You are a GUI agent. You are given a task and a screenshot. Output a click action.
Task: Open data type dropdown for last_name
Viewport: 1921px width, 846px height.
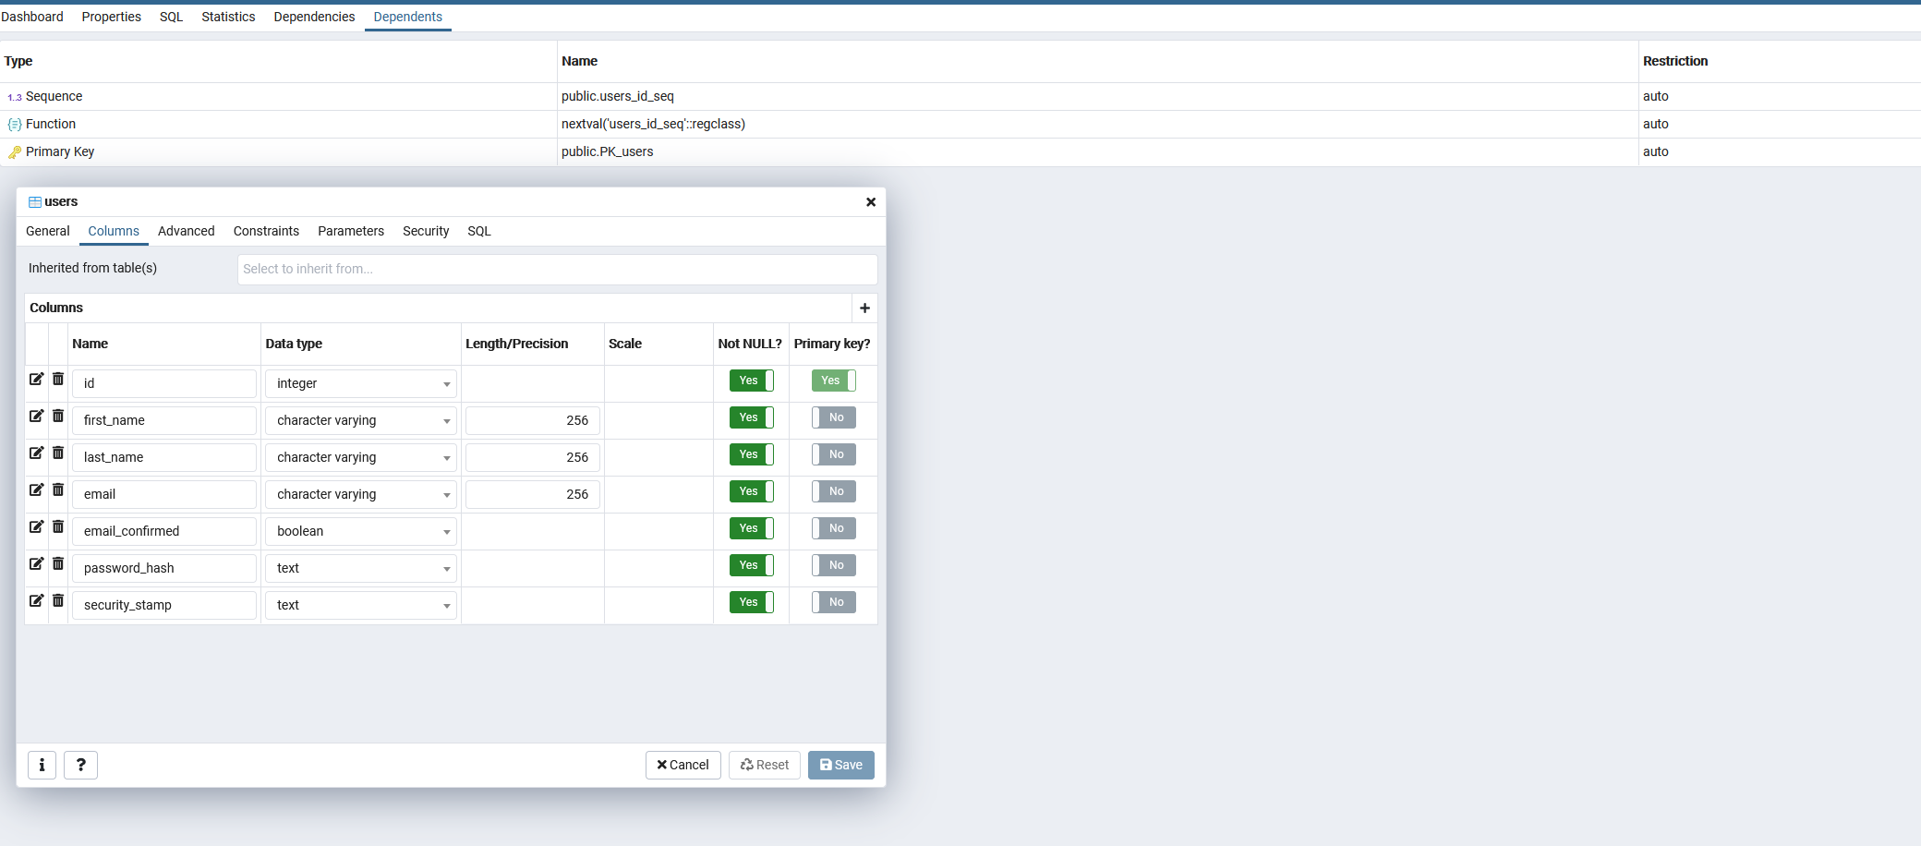361,457
